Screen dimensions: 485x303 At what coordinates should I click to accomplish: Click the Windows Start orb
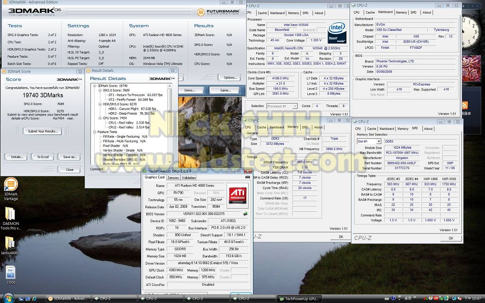tap(8, 298)
